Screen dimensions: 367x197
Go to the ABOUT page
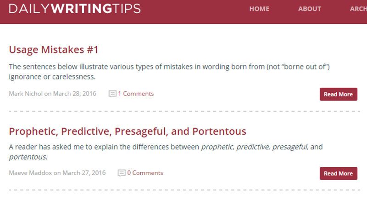[x=309, y=9]
